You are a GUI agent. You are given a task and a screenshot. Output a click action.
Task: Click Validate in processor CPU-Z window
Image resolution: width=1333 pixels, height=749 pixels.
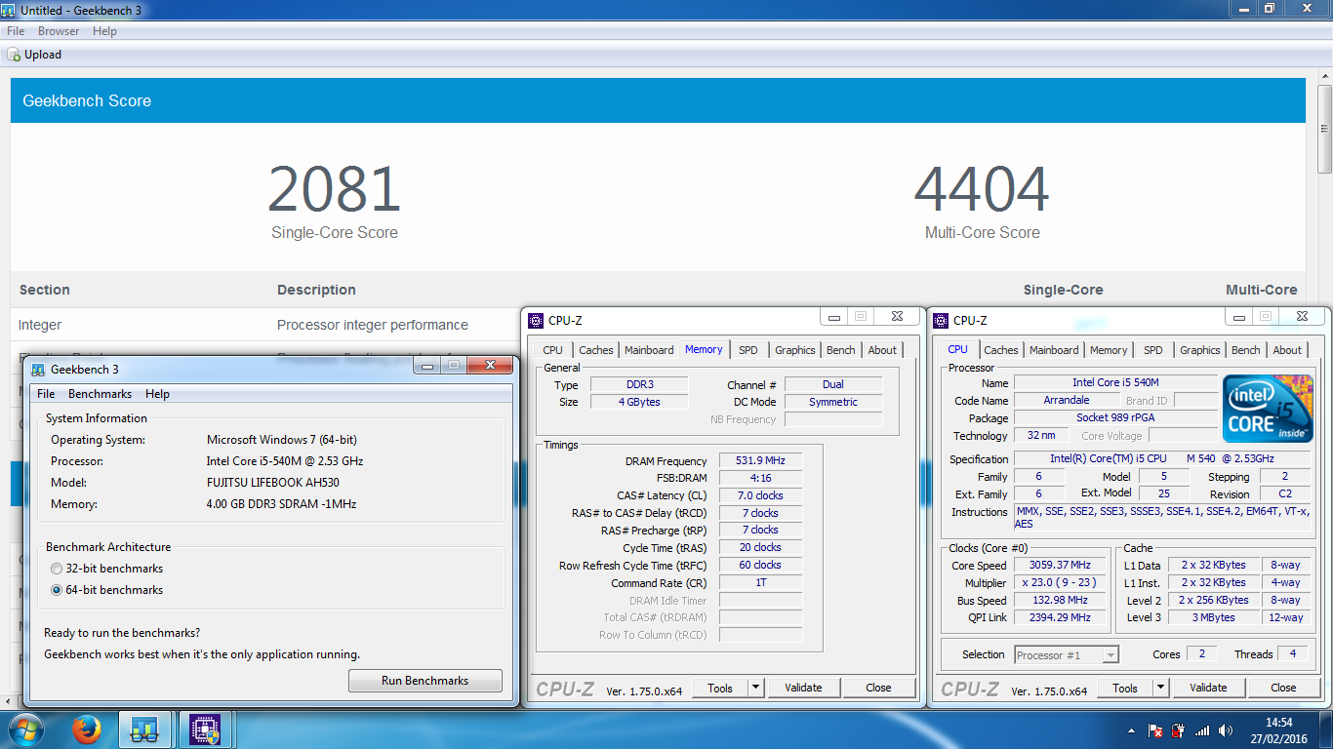click(1208, 688)
